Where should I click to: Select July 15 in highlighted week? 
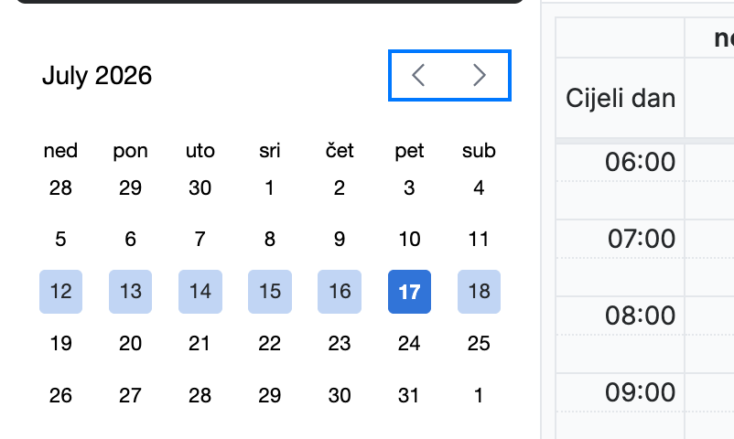point(270,292)
